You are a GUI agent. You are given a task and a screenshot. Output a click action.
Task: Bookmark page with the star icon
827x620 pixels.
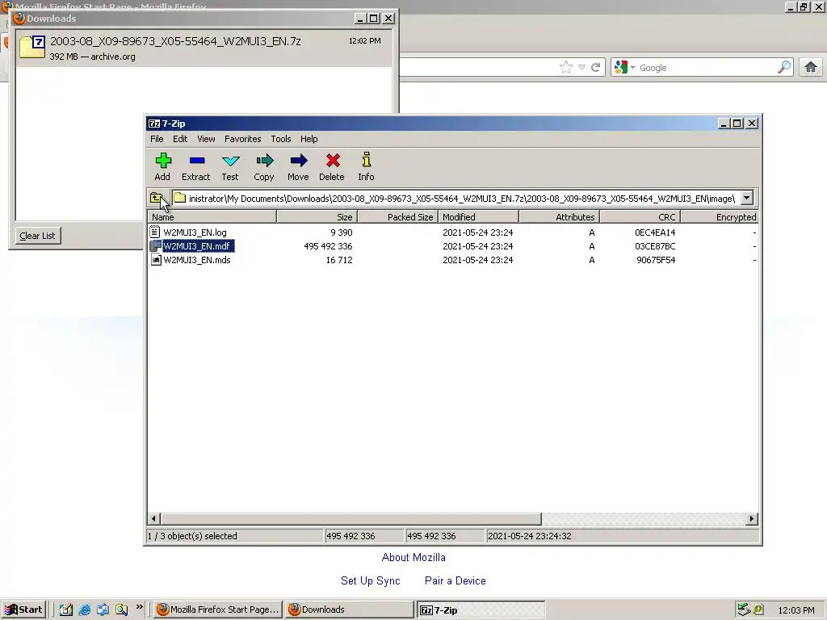(x=566, y=68)
